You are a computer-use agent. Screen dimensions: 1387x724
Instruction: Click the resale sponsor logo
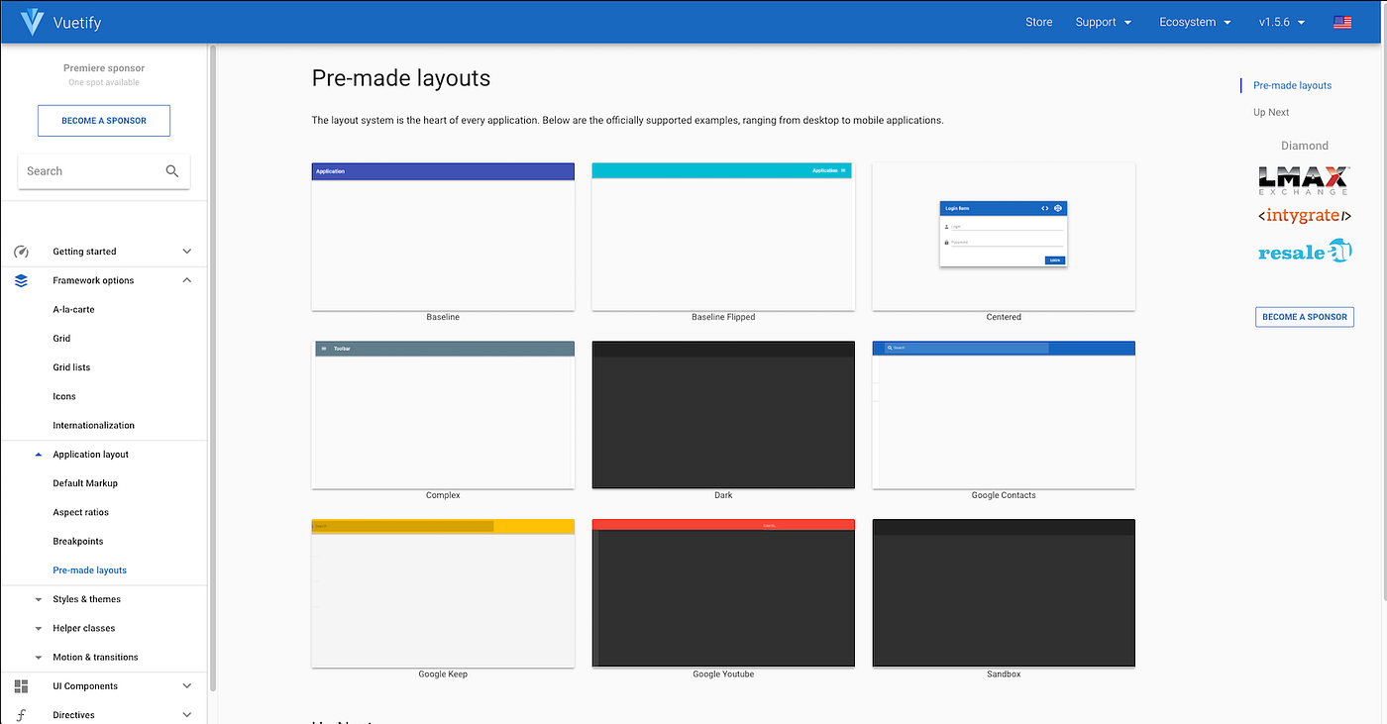tap(1304, 251)
